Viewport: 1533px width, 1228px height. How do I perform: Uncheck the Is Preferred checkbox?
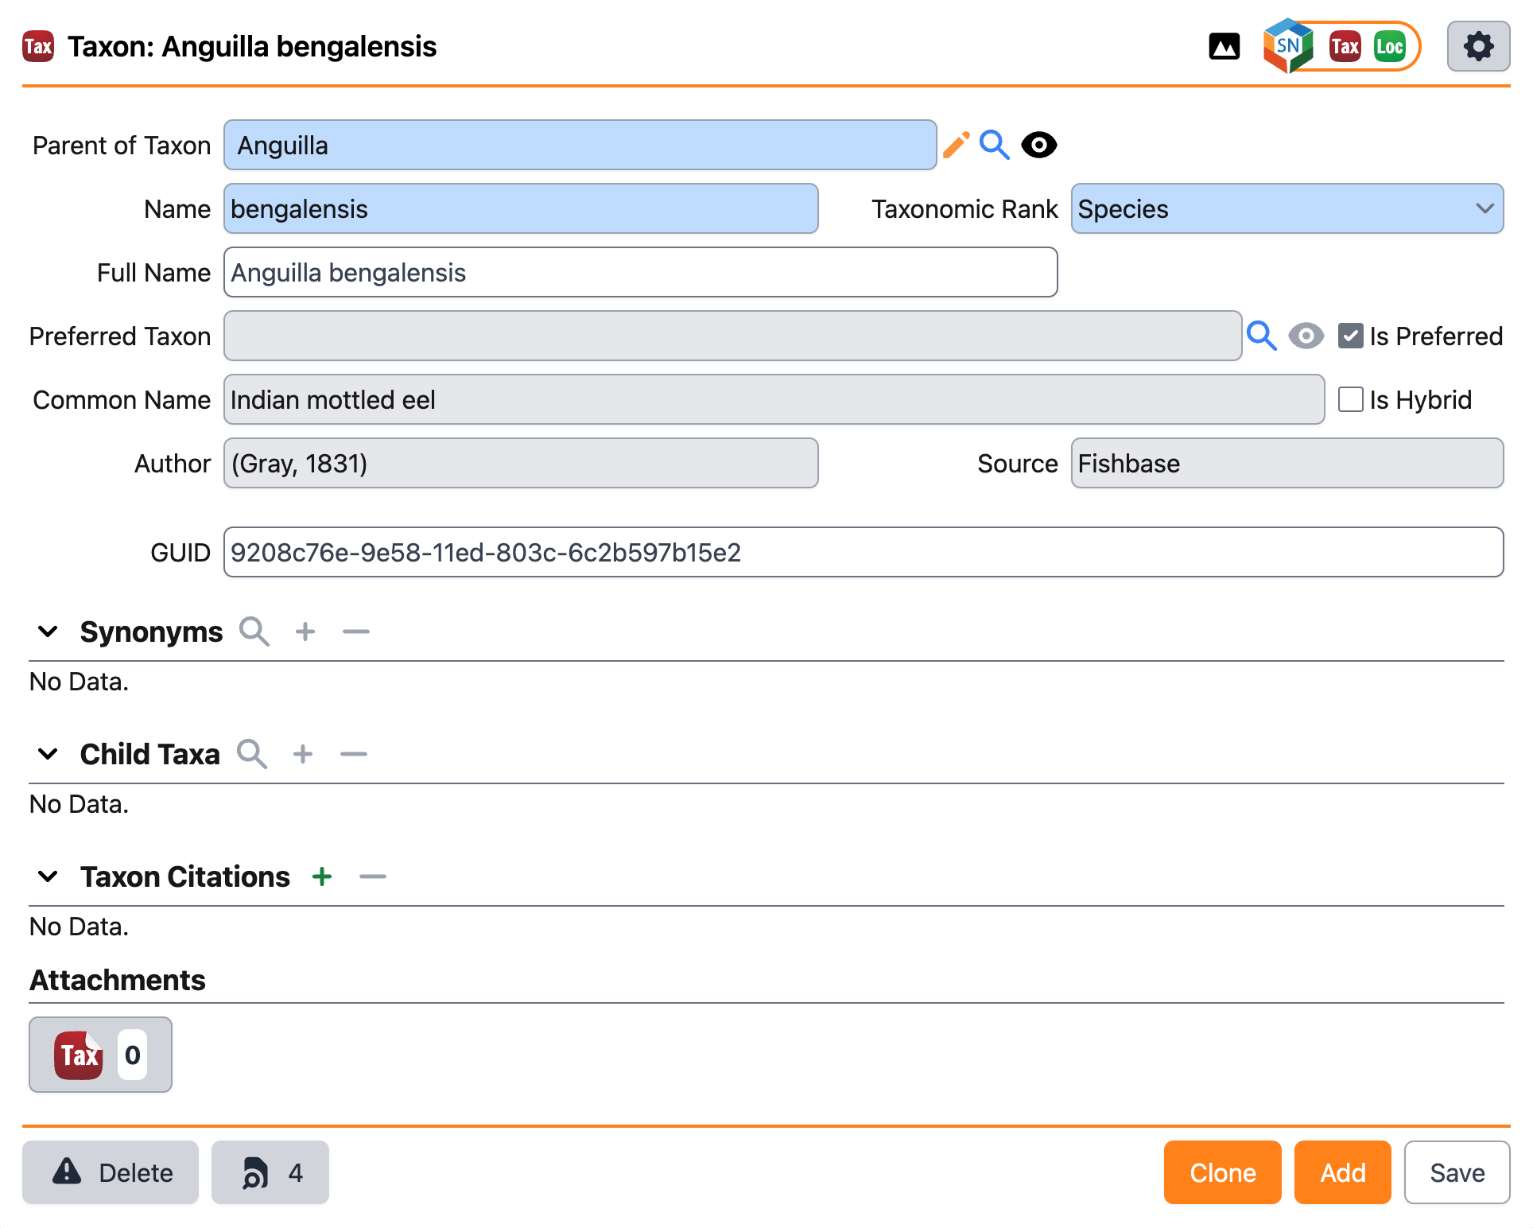[1350, 336]
